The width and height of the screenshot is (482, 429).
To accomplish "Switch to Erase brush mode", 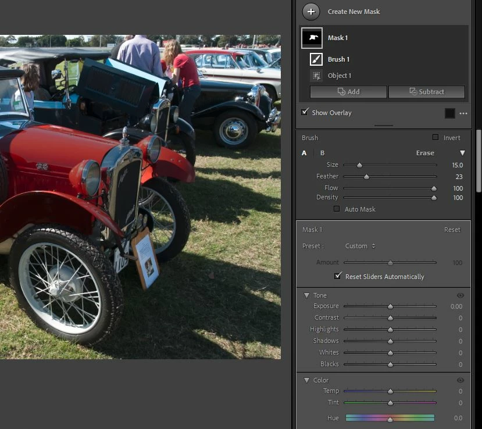I will pos(425,153).
